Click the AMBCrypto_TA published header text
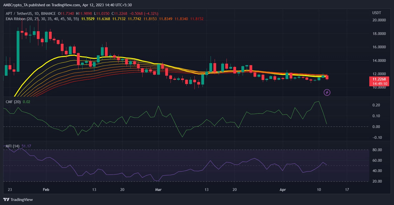This screenshot has height=205, width=394. [x=67, y=5]
